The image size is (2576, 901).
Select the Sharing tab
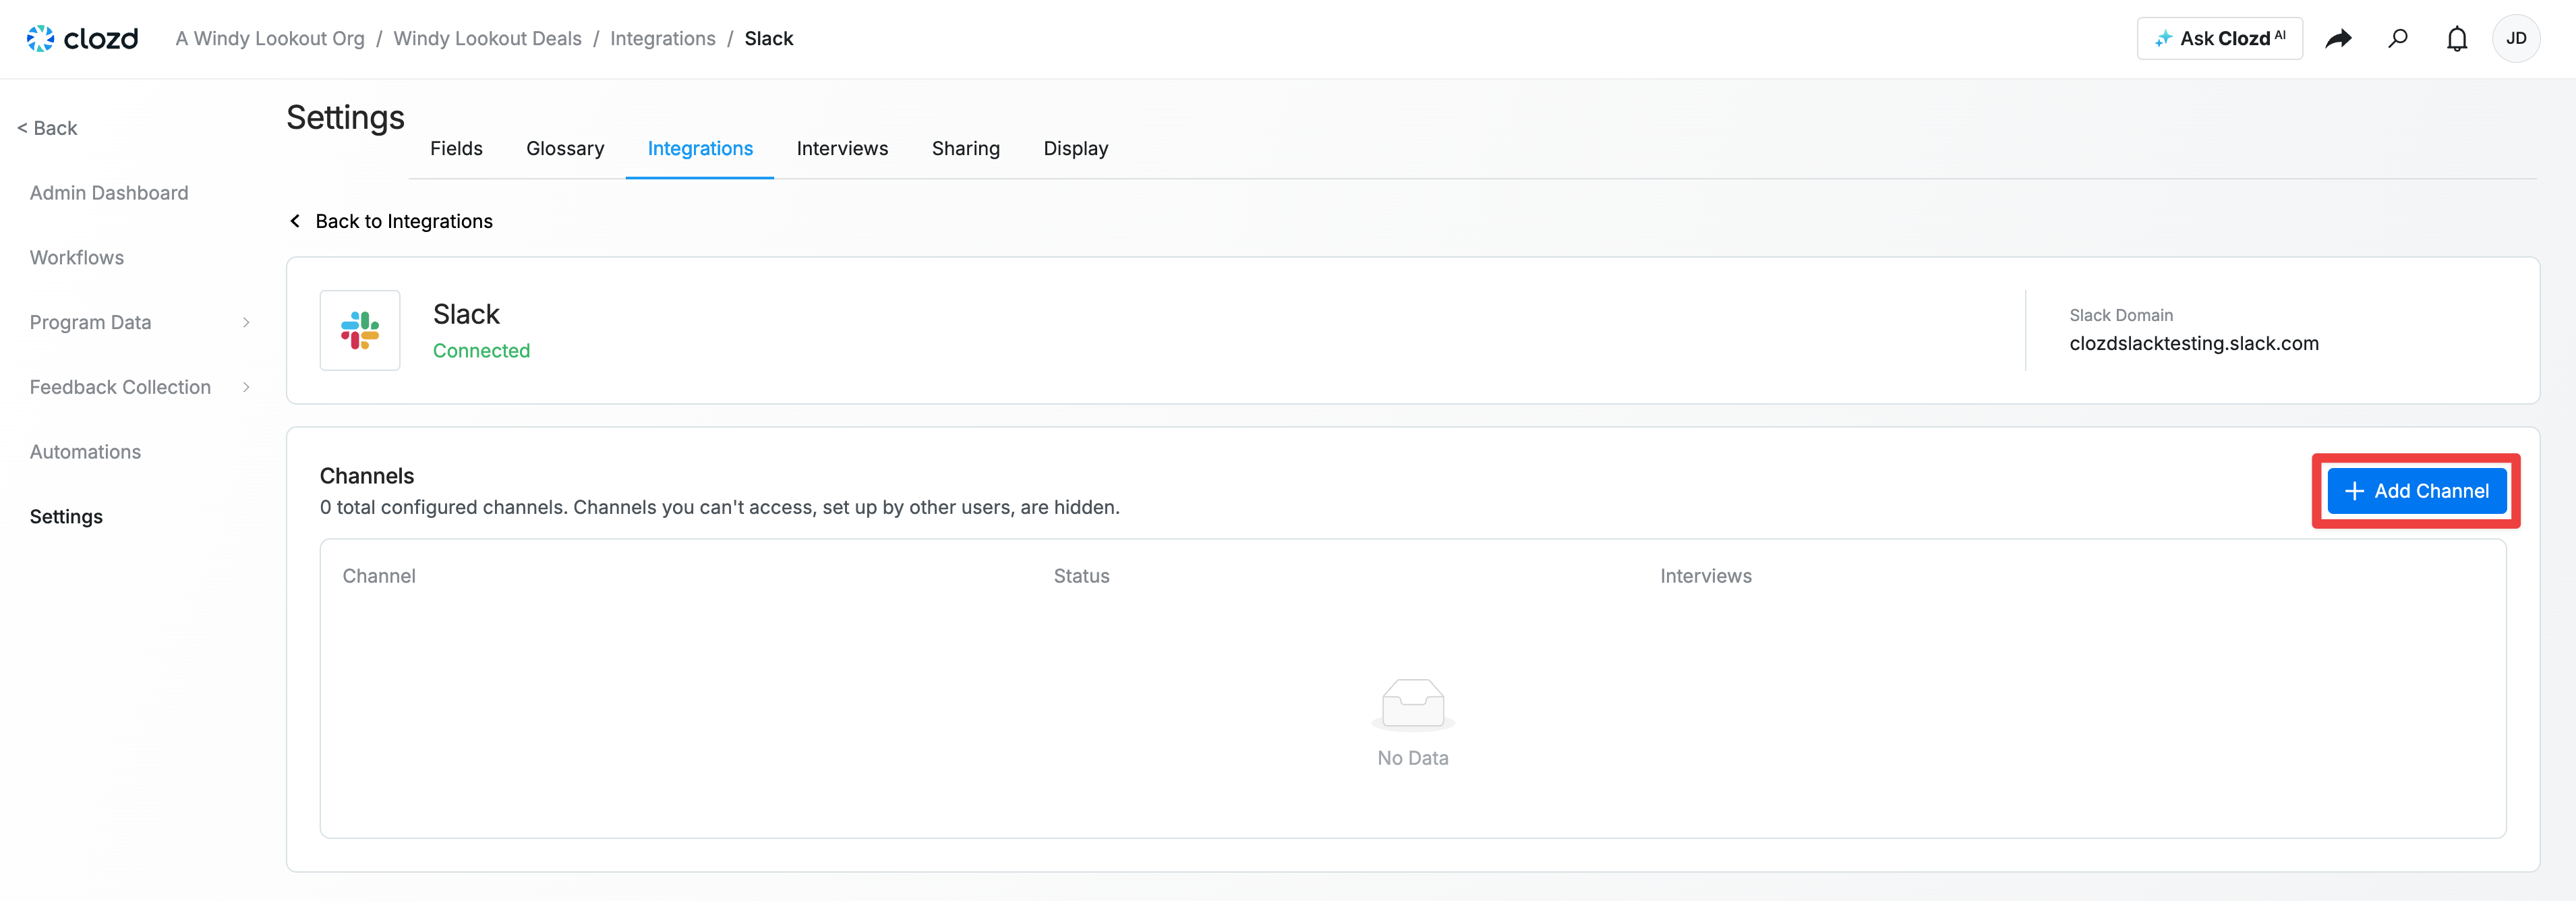965,148
